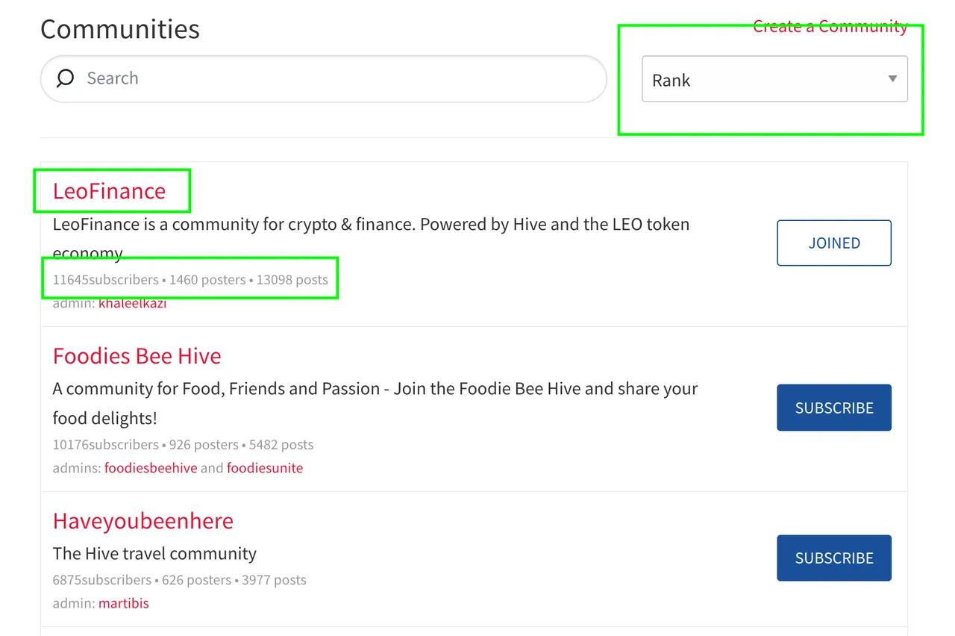This screenshot has width=955, height=636.
Task: Click the Foodies Bee Hive description text
Action: pyautogui.click(x=375, y=403)
